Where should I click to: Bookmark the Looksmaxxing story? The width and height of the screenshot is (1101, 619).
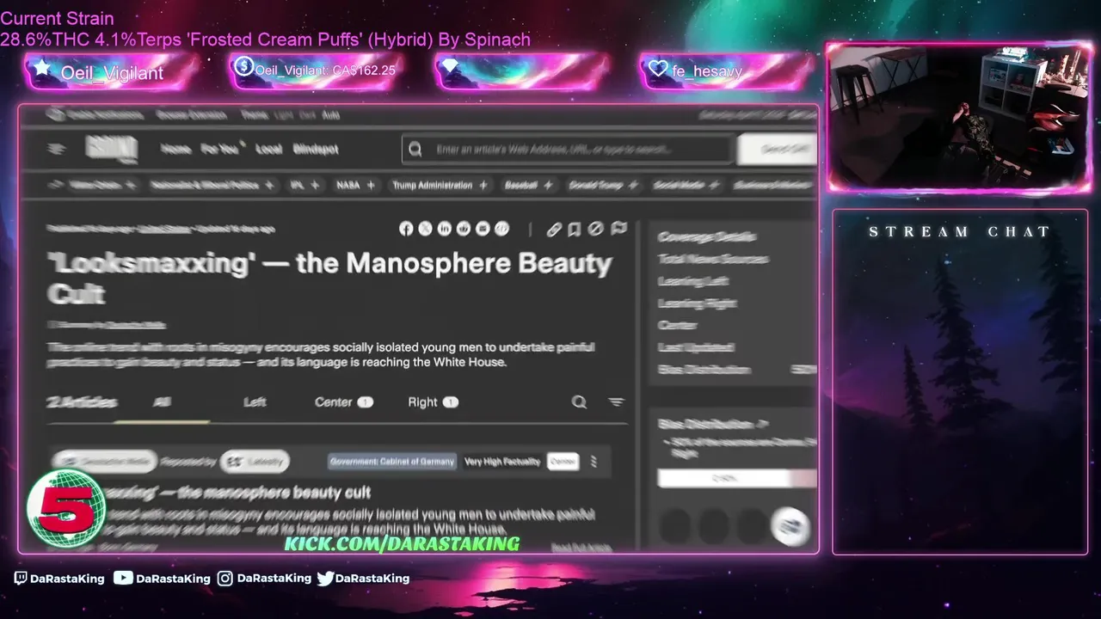coord(575,229)
